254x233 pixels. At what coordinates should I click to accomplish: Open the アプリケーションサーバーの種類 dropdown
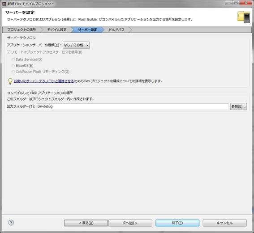(76, 45)
